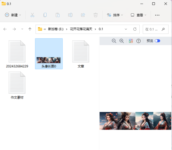Click the search magnifier icon

[163, 29]
